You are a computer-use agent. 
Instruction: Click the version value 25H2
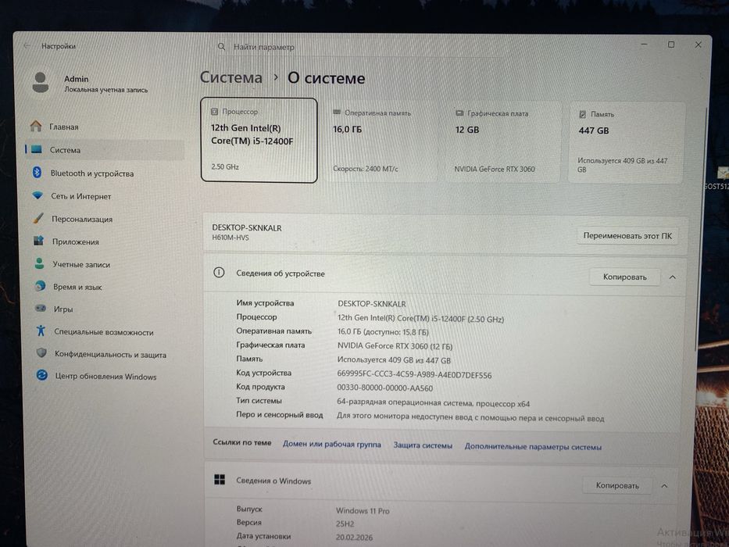point(345,524)
